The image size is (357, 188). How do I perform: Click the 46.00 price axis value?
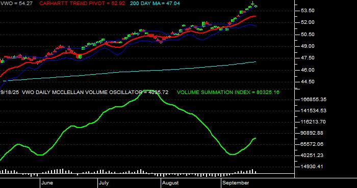(308, 70)
